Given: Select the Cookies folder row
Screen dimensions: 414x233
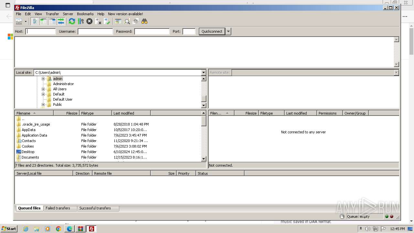Looking at the screenshot, I should 82,146.
